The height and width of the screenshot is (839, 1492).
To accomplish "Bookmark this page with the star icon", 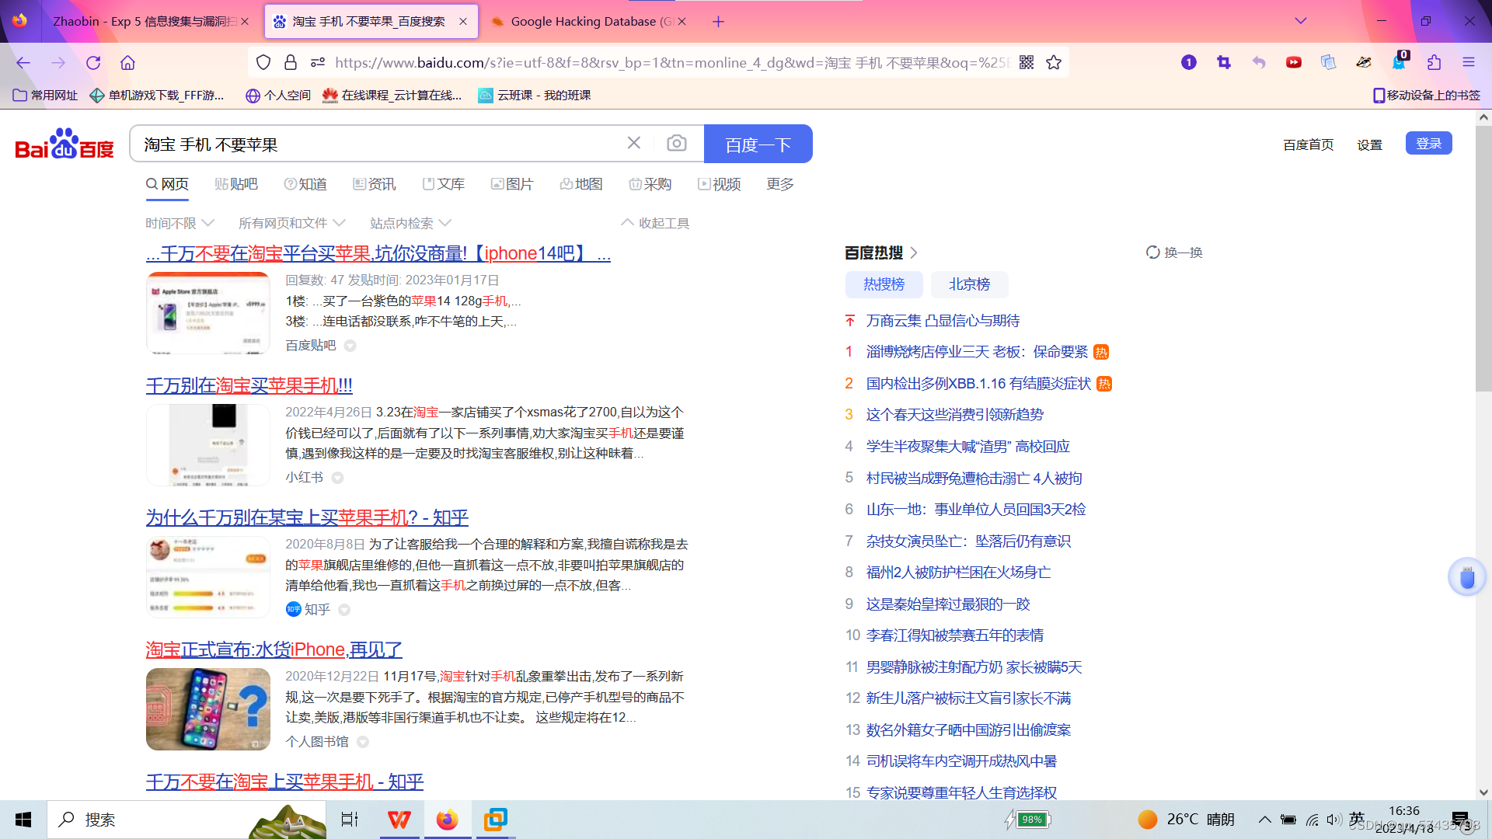I will coord(1054,63).
